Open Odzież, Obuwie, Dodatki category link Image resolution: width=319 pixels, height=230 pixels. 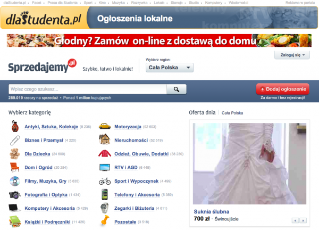click(141, 154)
